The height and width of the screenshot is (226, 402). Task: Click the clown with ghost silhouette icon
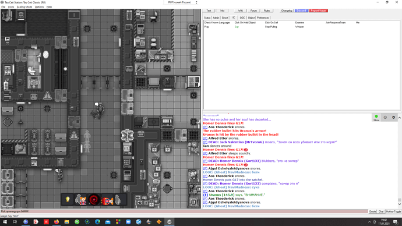[80, 200]
